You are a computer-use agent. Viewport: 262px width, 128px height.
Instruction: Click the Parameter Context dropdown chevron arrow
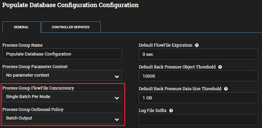click(117, 77)
